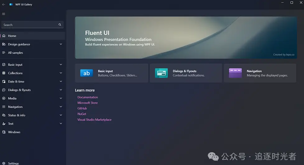This screenshot has height=165, width=304.
Task: Open the Navigation card title
Action: click(254, 71)
